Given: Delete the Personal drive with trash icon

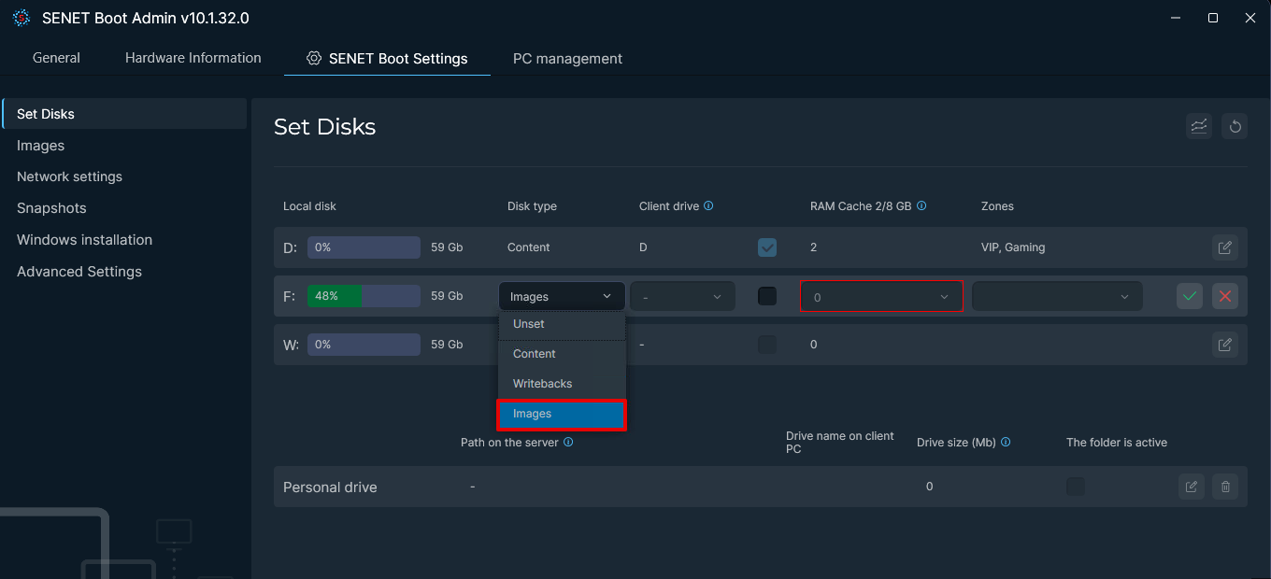Looking at the screenshot, I should [1225, 487].
